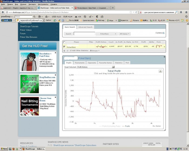Reload the SharkScope page

tap(136, 12)
